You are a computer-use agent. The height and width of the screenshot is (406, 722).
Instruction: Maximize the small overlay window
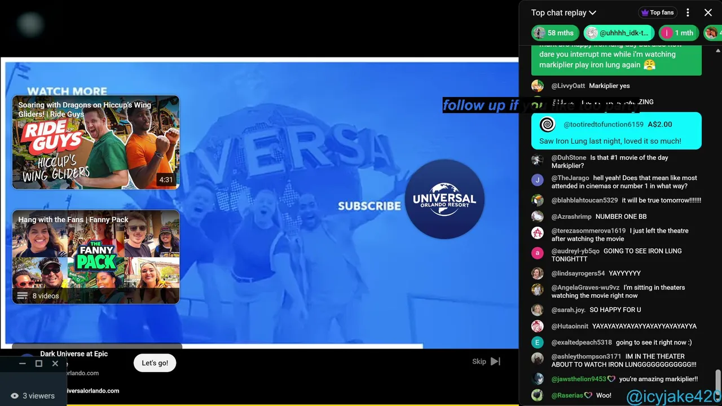click(x=39, y=364)
